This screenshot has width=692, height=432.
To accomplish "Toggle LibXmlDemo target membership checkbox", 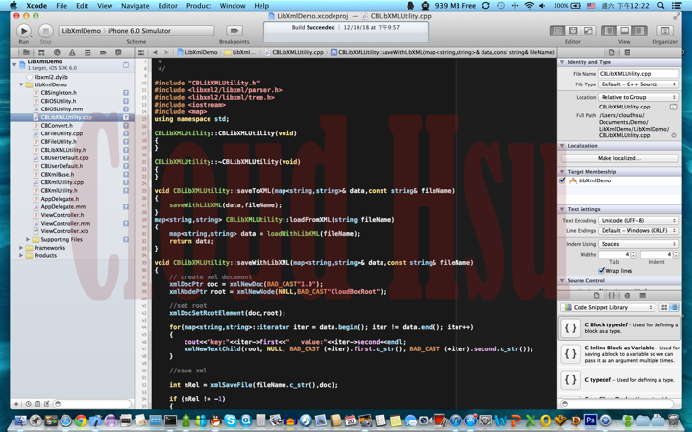I will tap(562, 180).
